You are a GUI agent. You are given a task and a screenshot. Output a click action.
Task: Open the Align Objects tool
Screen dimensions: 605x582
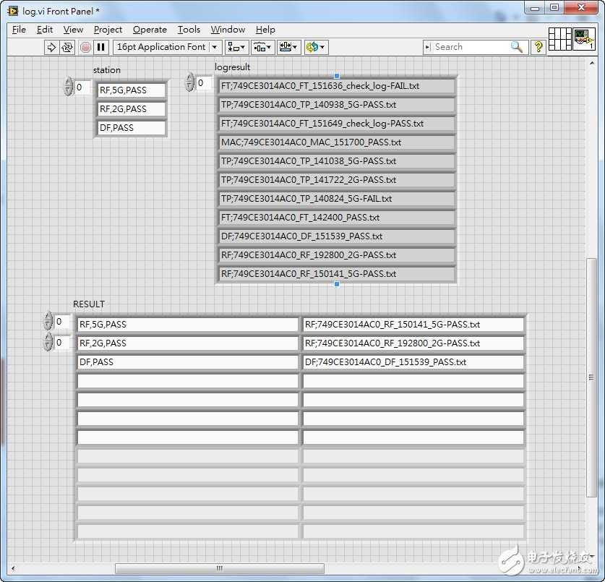tap(236, 47)
